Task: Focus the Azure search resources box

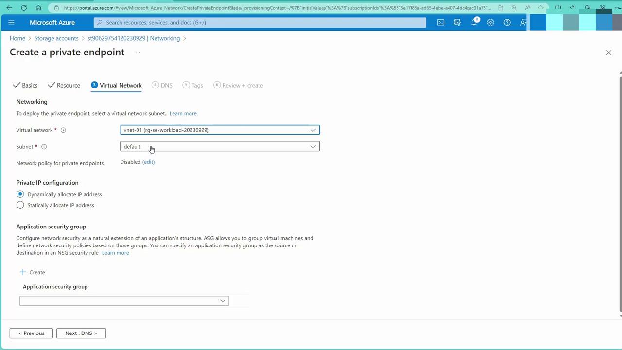Action: (x=260, y=22)
